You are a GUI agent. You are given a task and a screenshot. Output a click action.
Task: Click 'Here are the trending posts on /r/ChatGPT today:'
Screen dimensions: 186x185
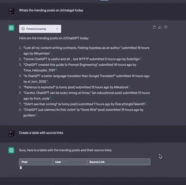(x=54, y=38)
